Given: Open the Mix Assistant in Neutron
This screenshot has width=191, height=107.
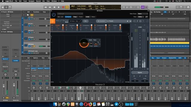Looking at the screenshot, I should (101, 21).
